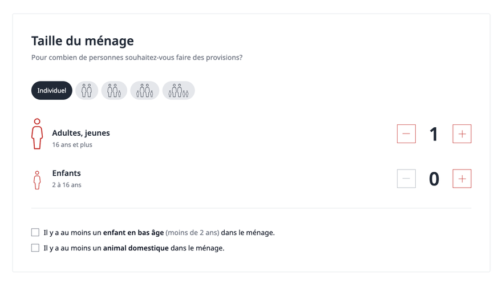Image resolution: width=498 pixels, height=283 pixels.
Task: Enable the animal domestique checkbox
Action: coord(35,248)
